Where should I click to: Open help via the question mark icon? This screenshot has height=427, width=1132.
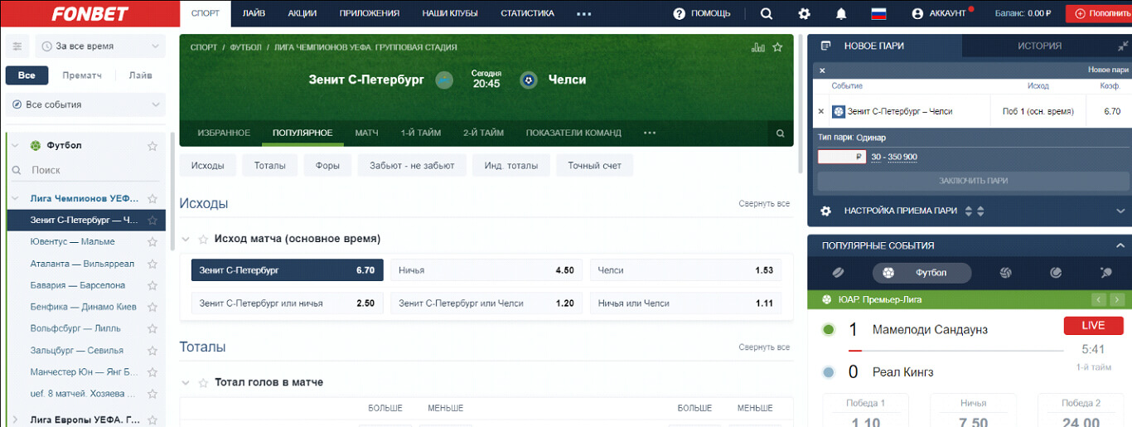(680, 13)
